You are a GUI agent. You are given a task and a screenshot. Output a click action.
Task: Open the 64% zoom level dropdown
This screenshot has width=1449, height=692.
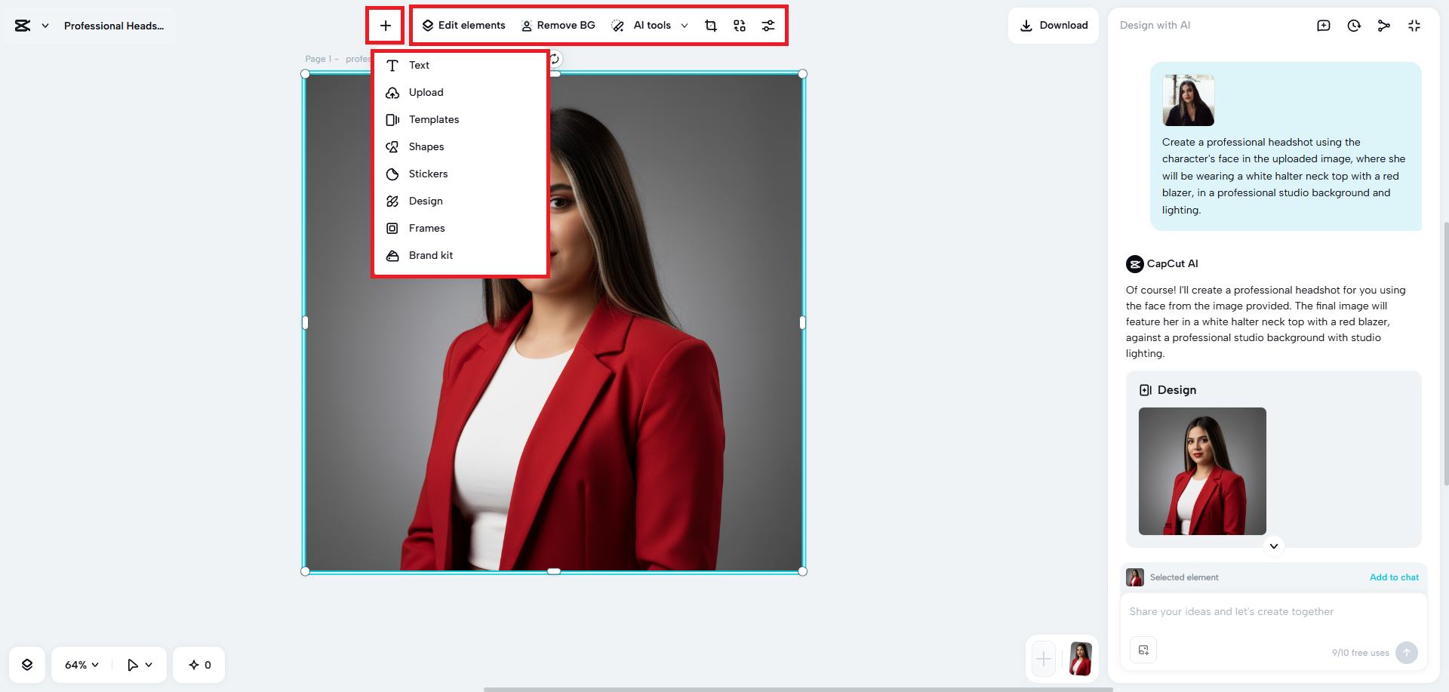click(80, 665)
